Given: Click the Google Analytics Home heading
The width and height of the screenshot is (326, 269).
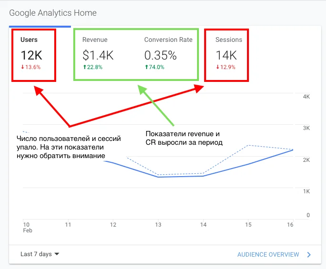Looking at the screenshot, I should point(53,12).
